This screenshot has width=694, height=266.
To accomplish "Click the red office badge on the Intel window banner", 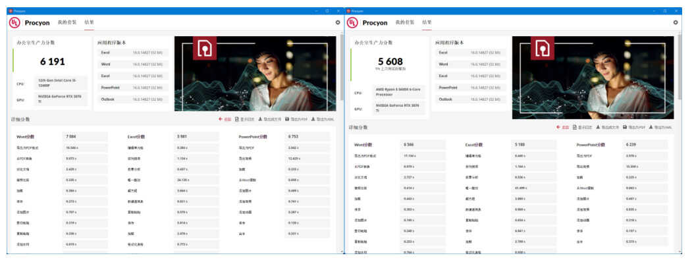I will [205, 48].
